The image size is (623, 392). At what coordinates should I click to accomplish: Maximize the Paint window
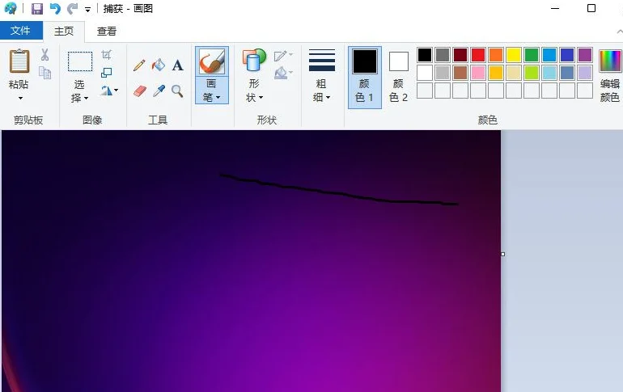591,8
